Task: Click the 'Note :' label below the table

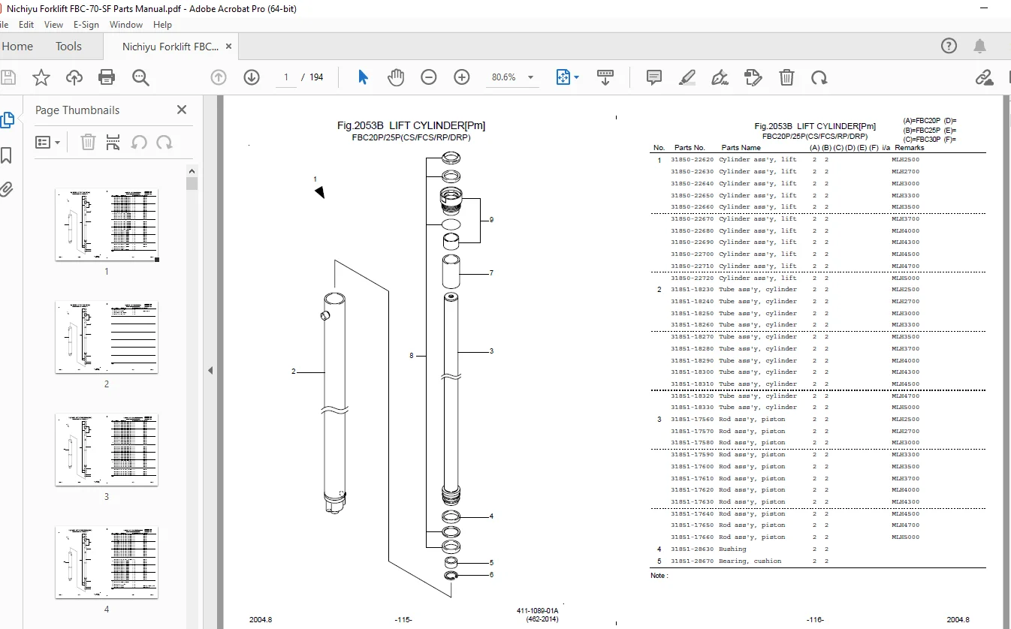Action: (x=659, y=576)
